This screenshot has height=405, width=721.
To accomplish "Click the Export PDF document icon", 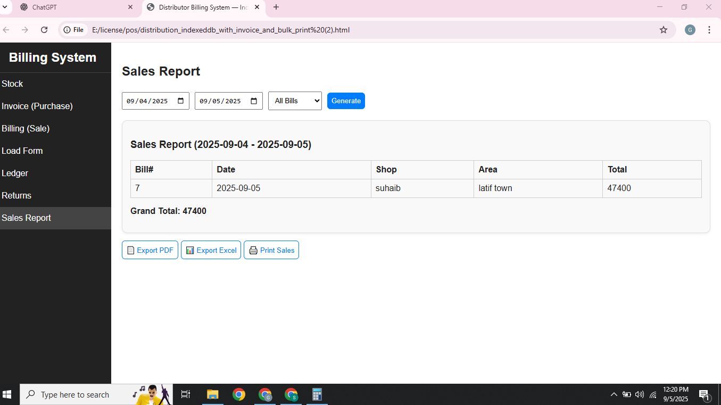I will click(x=130, y=250).
